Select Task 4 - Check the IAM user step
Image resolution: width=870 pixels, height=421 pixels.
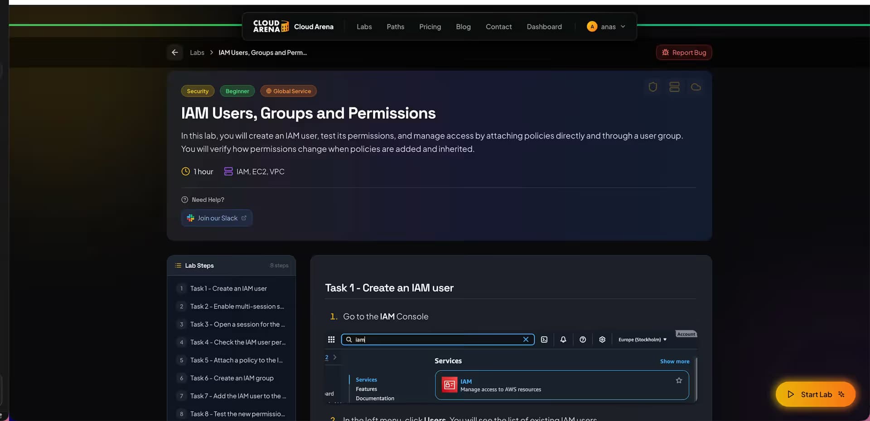click(x=232, y=342)
